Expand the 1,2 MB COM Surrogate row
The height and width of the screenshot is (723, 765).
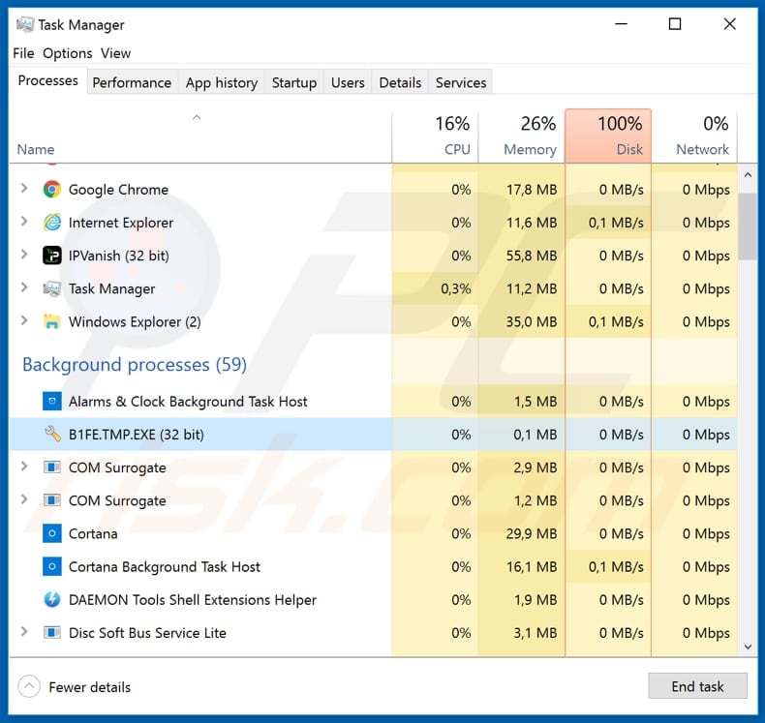(x=23, y=499)
